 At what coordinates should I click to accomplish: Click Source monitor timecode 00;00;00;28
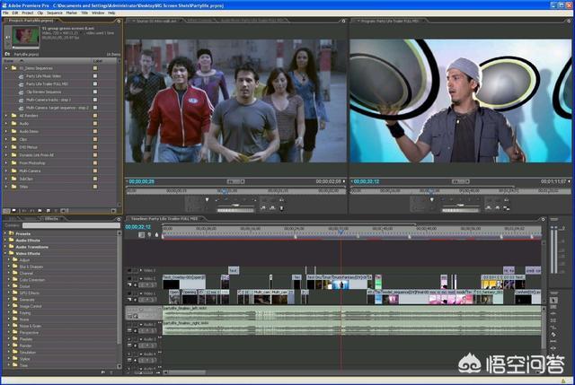click(142, 181)
